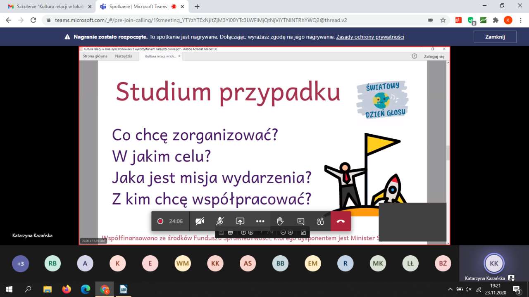Screen dimensions: 529x297
Task: Hang up the call with red button
Action: point(341,221)
